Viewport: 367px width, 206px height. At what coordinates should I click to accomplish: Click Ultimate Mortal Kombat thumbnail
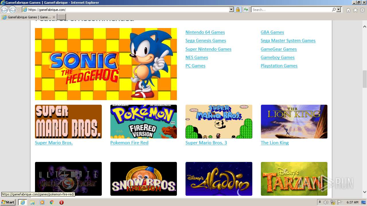[x=68, y=179]
